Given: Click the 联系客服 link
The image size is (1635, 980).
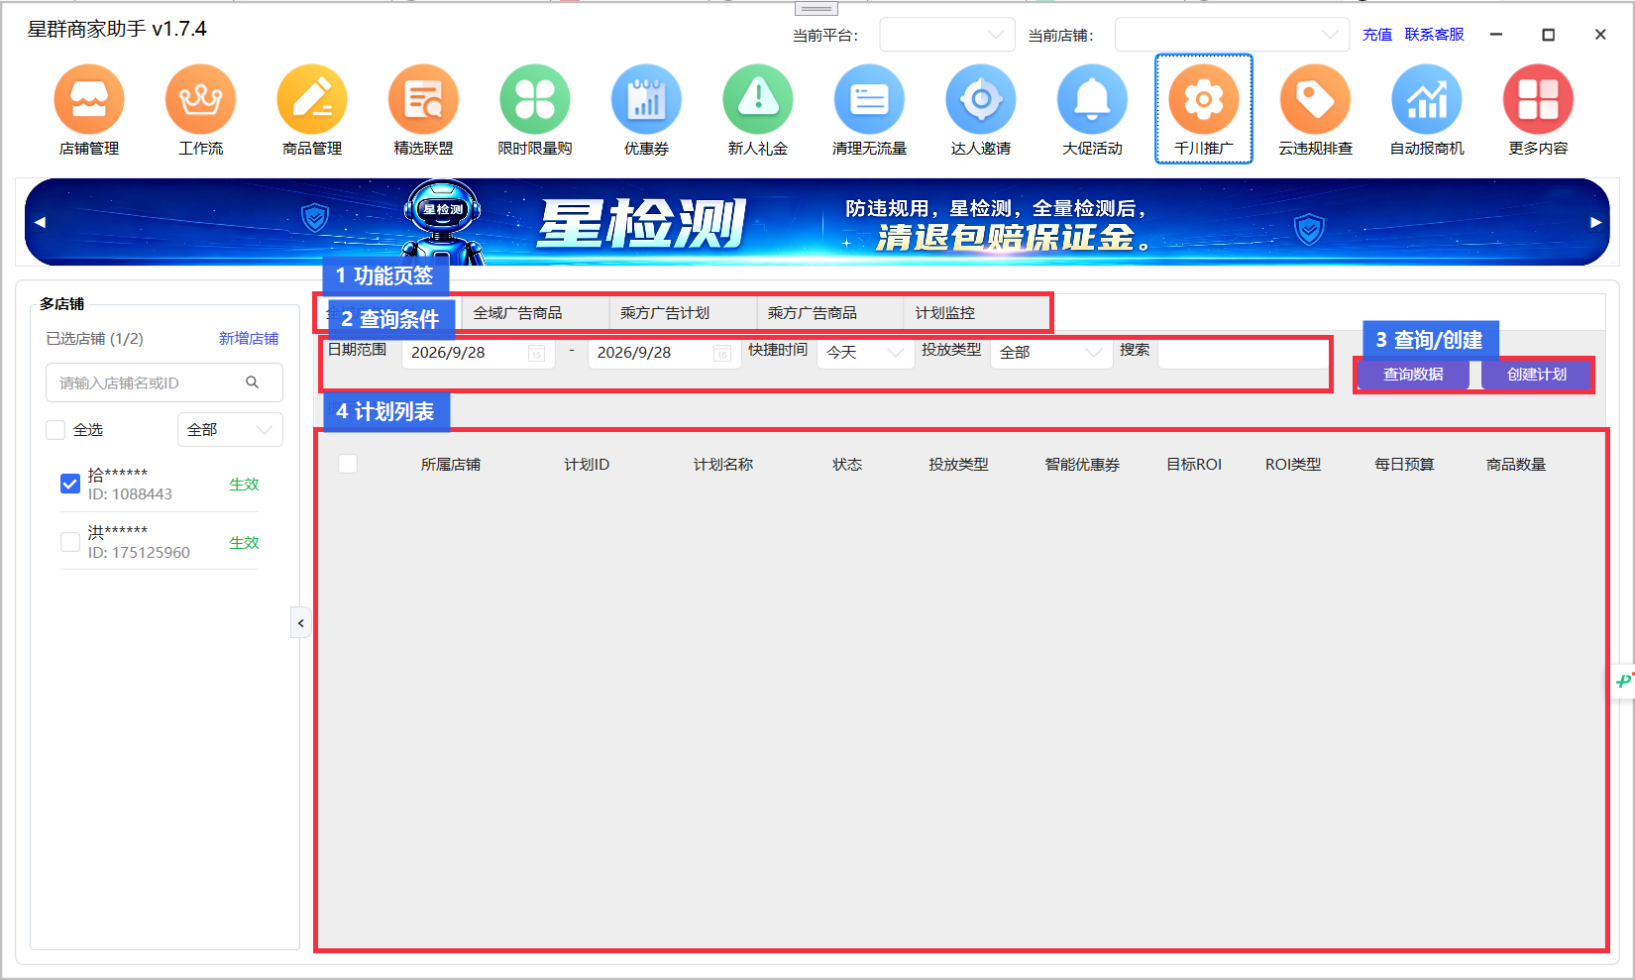Looking at the screenshot, I should click(1434, 35).
